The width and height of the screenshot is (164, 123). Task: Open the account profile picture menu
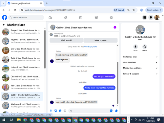157,17
